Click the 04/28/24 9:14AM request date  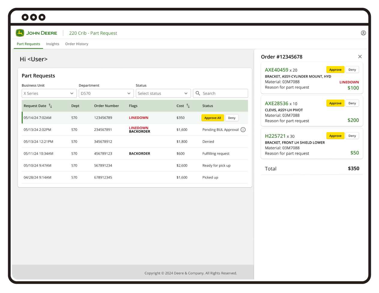pos(38,177)
